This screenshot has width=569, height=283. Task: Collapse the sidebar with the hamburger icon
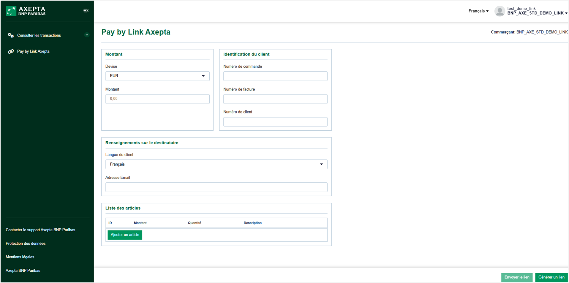coord(86,11)
